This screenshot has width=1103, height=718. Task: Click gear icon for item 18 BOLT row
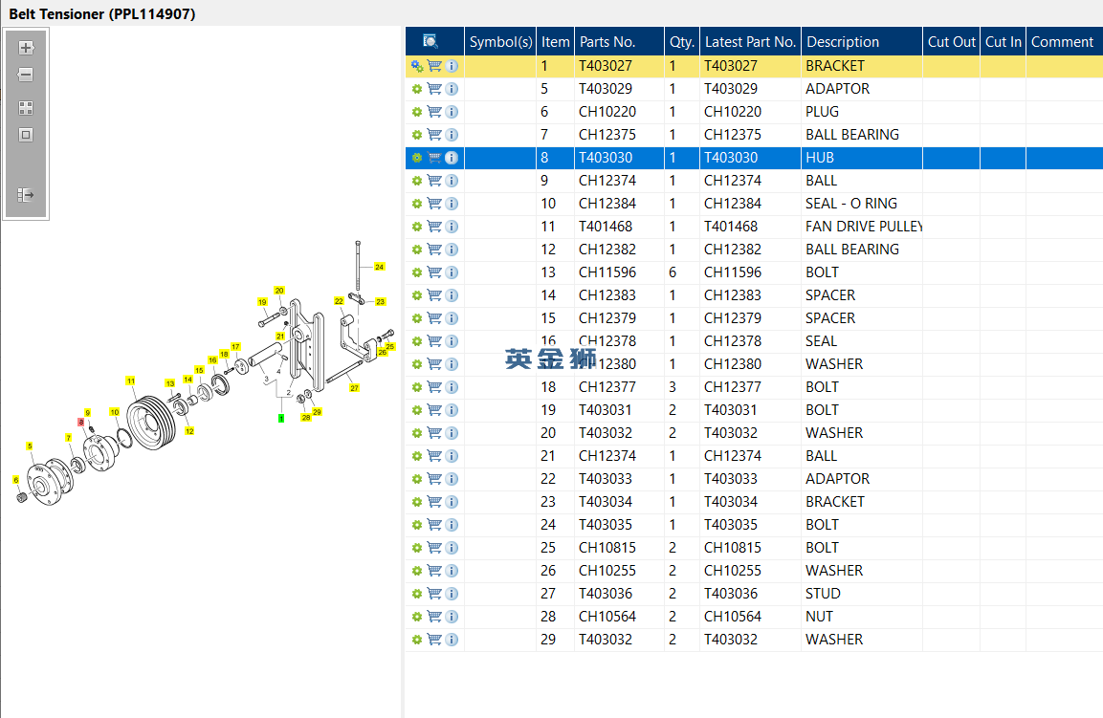tap(417, 387)
